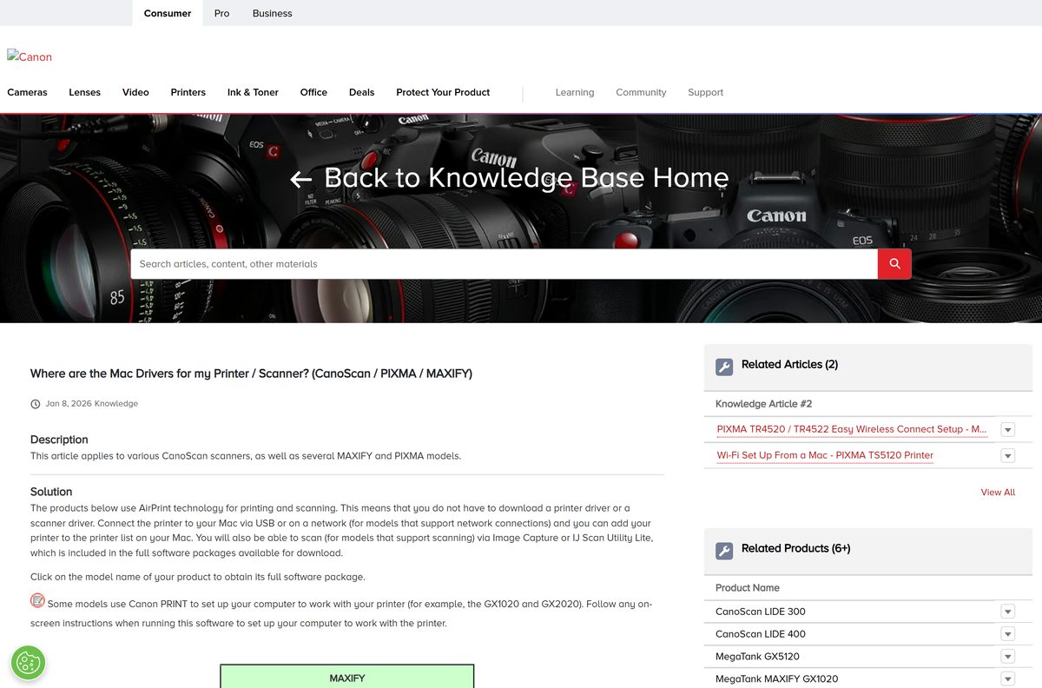This screenshot has height=688, width=1042.
Task: Open the Video menu
Action: coord(135,92)
